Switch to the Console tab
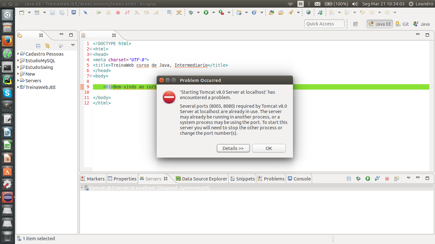 pos(299,179)
